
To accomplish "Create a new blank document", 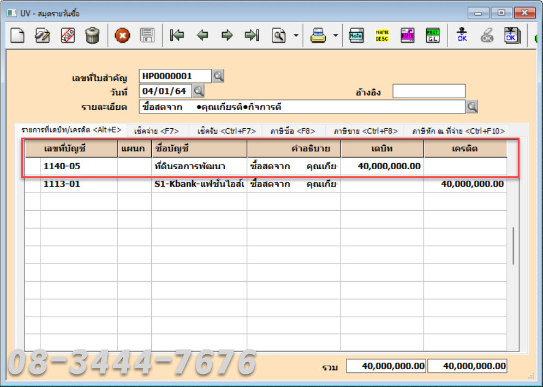I will [x=17, y=35].
